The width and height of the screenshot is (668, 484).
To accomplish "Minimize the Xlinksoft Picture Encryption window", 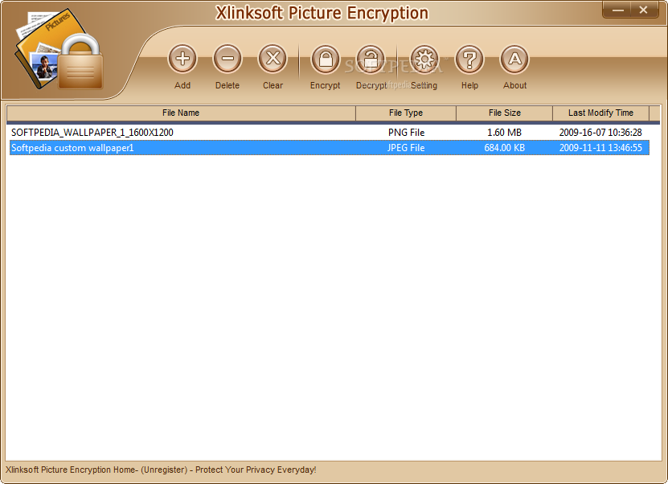I will [x=618, y=10].
